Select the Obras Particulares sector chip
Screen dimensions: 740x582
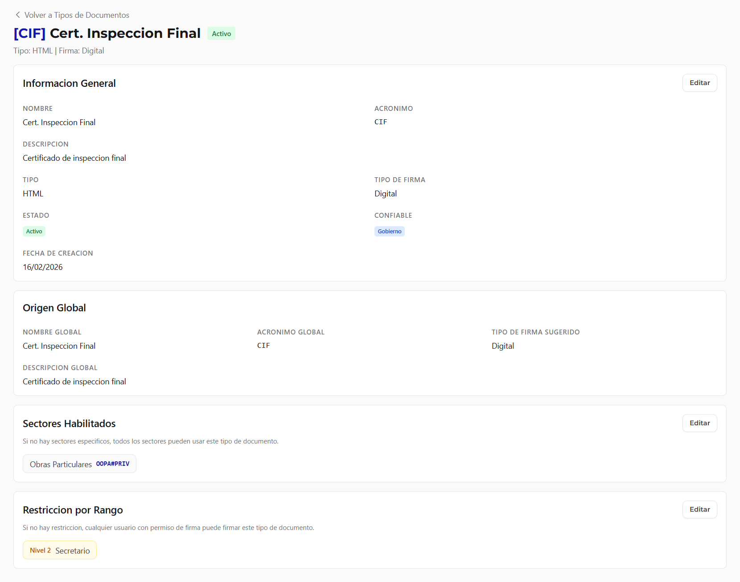61,464
